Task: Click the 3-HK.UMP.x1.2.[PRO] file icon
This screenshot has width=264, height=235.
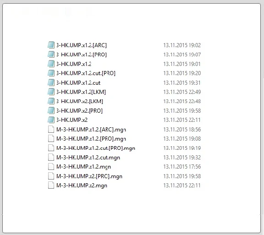Action: point(51,55)
